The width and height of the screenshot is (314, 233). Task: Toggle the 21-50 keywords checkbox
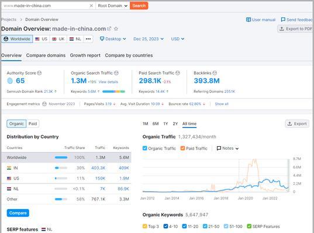205,226
